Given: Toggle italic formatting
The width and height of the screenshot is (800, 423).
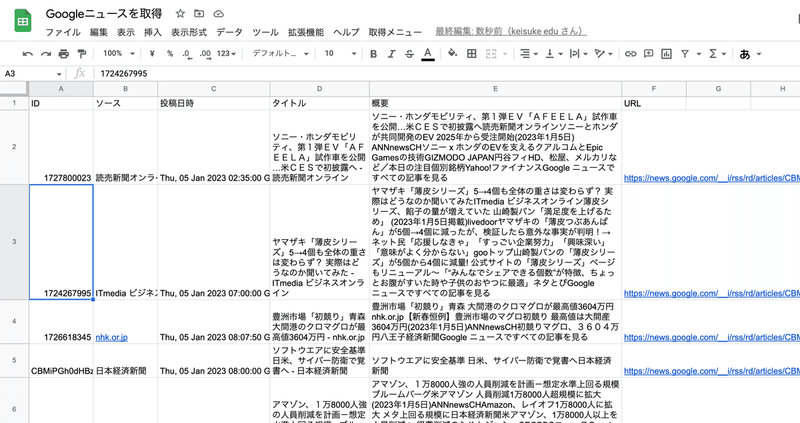Looking at the screenshot, I should (391, 54).
